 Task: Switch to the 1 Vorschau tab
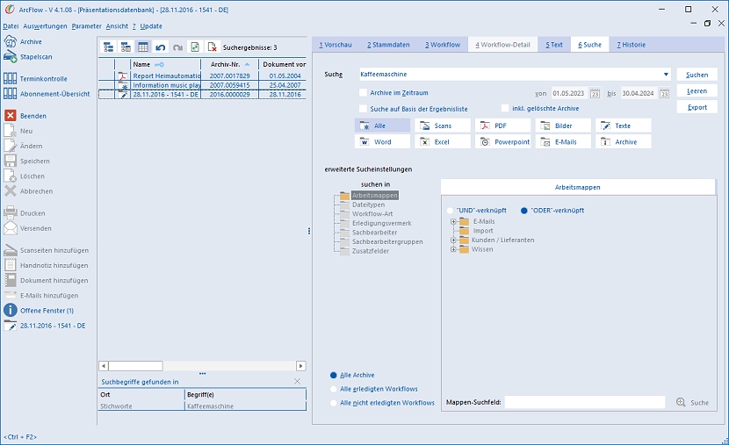click(336, 45)
